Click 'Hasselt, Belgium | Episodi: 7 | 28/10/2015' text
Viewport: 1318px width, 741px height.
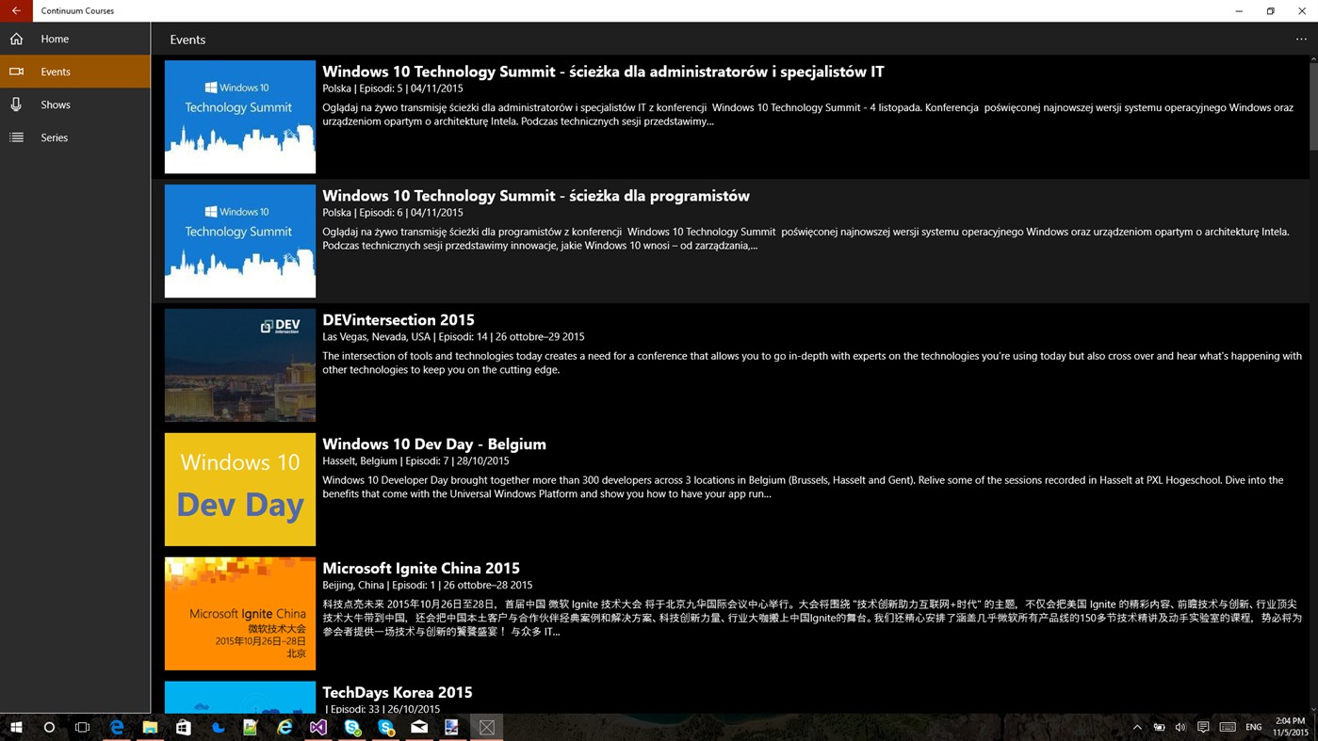415,460
